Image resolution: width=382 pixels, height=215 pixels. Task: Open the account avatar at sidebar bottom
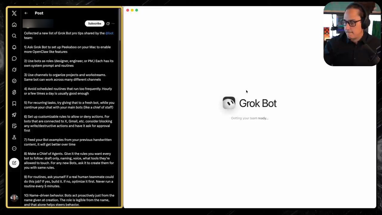14,198
